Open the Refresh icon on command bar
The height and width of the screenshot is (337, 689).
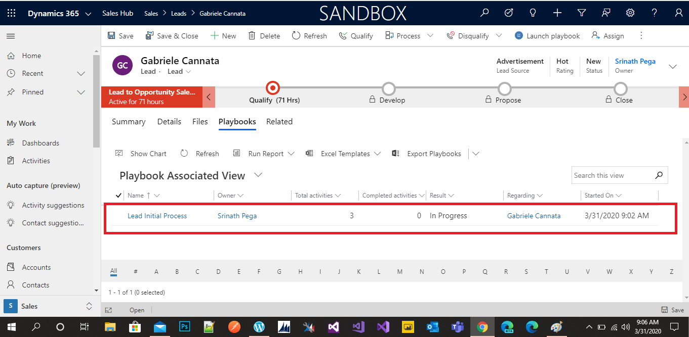[297, 35]
